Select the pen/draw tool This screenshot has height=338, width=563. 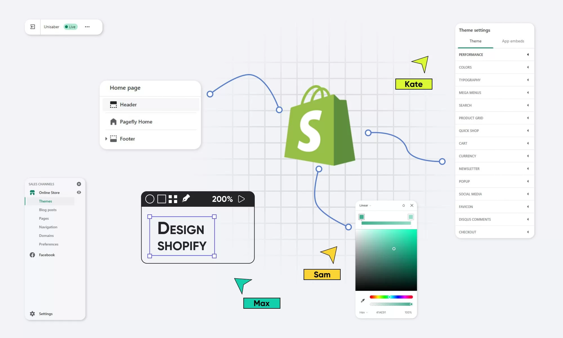tap(186, 198)
